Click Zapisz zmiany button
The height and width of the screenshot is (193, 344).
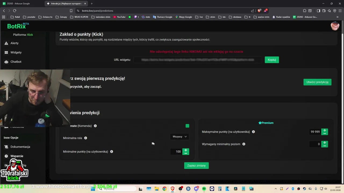tap(196, 166)
